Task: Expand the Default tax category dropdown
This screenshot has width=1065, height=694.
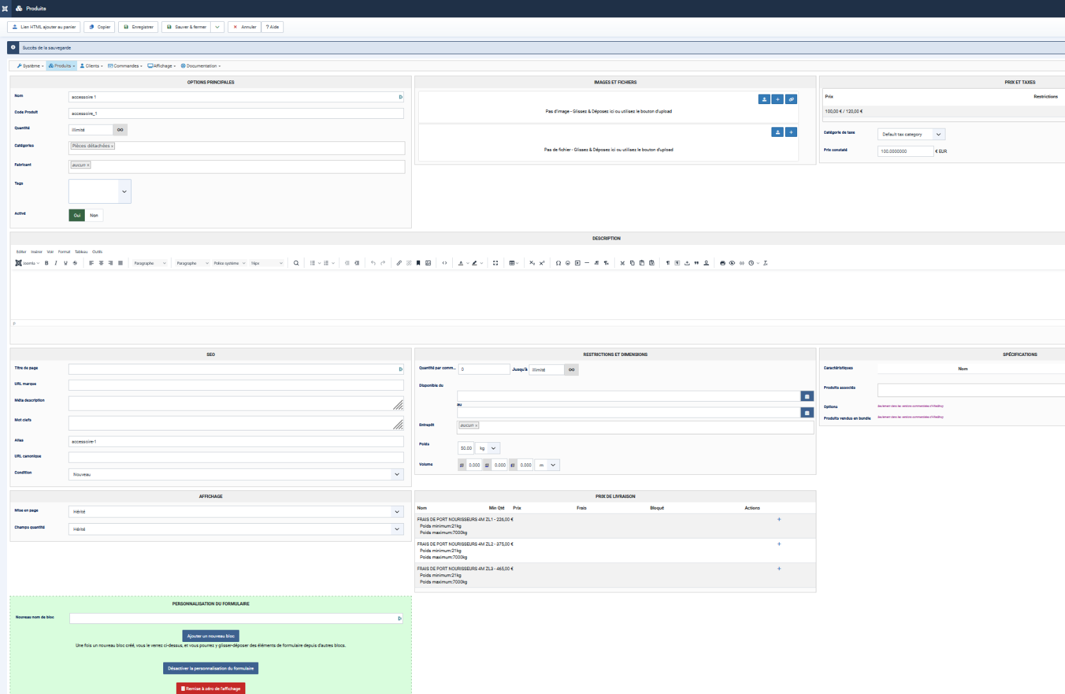Action: [911, 134]
